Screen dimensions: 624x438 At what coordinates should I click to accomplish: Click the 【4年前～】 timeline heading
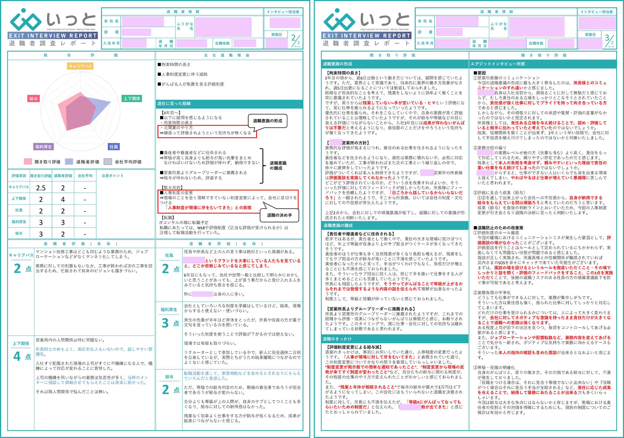[171, 113]
